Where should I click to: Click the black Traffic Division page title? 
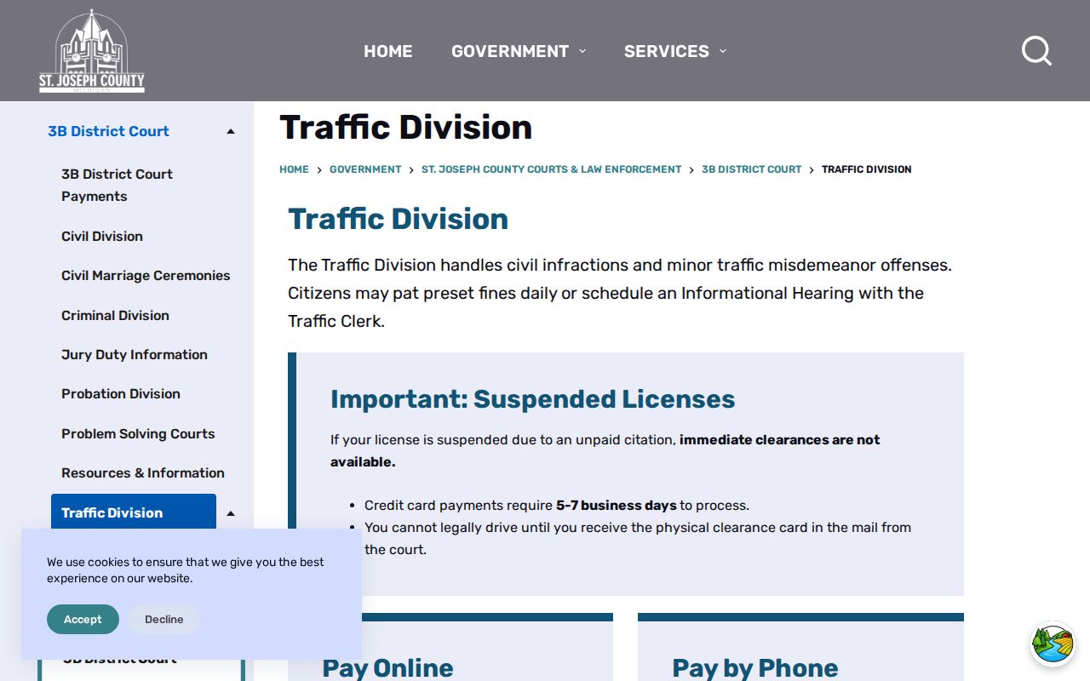(405, 128)
